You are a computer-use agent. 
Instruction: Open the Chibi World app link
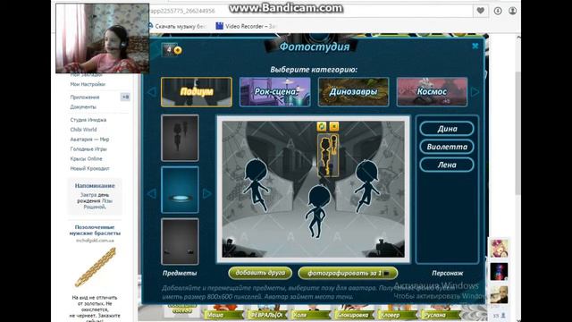83,130
